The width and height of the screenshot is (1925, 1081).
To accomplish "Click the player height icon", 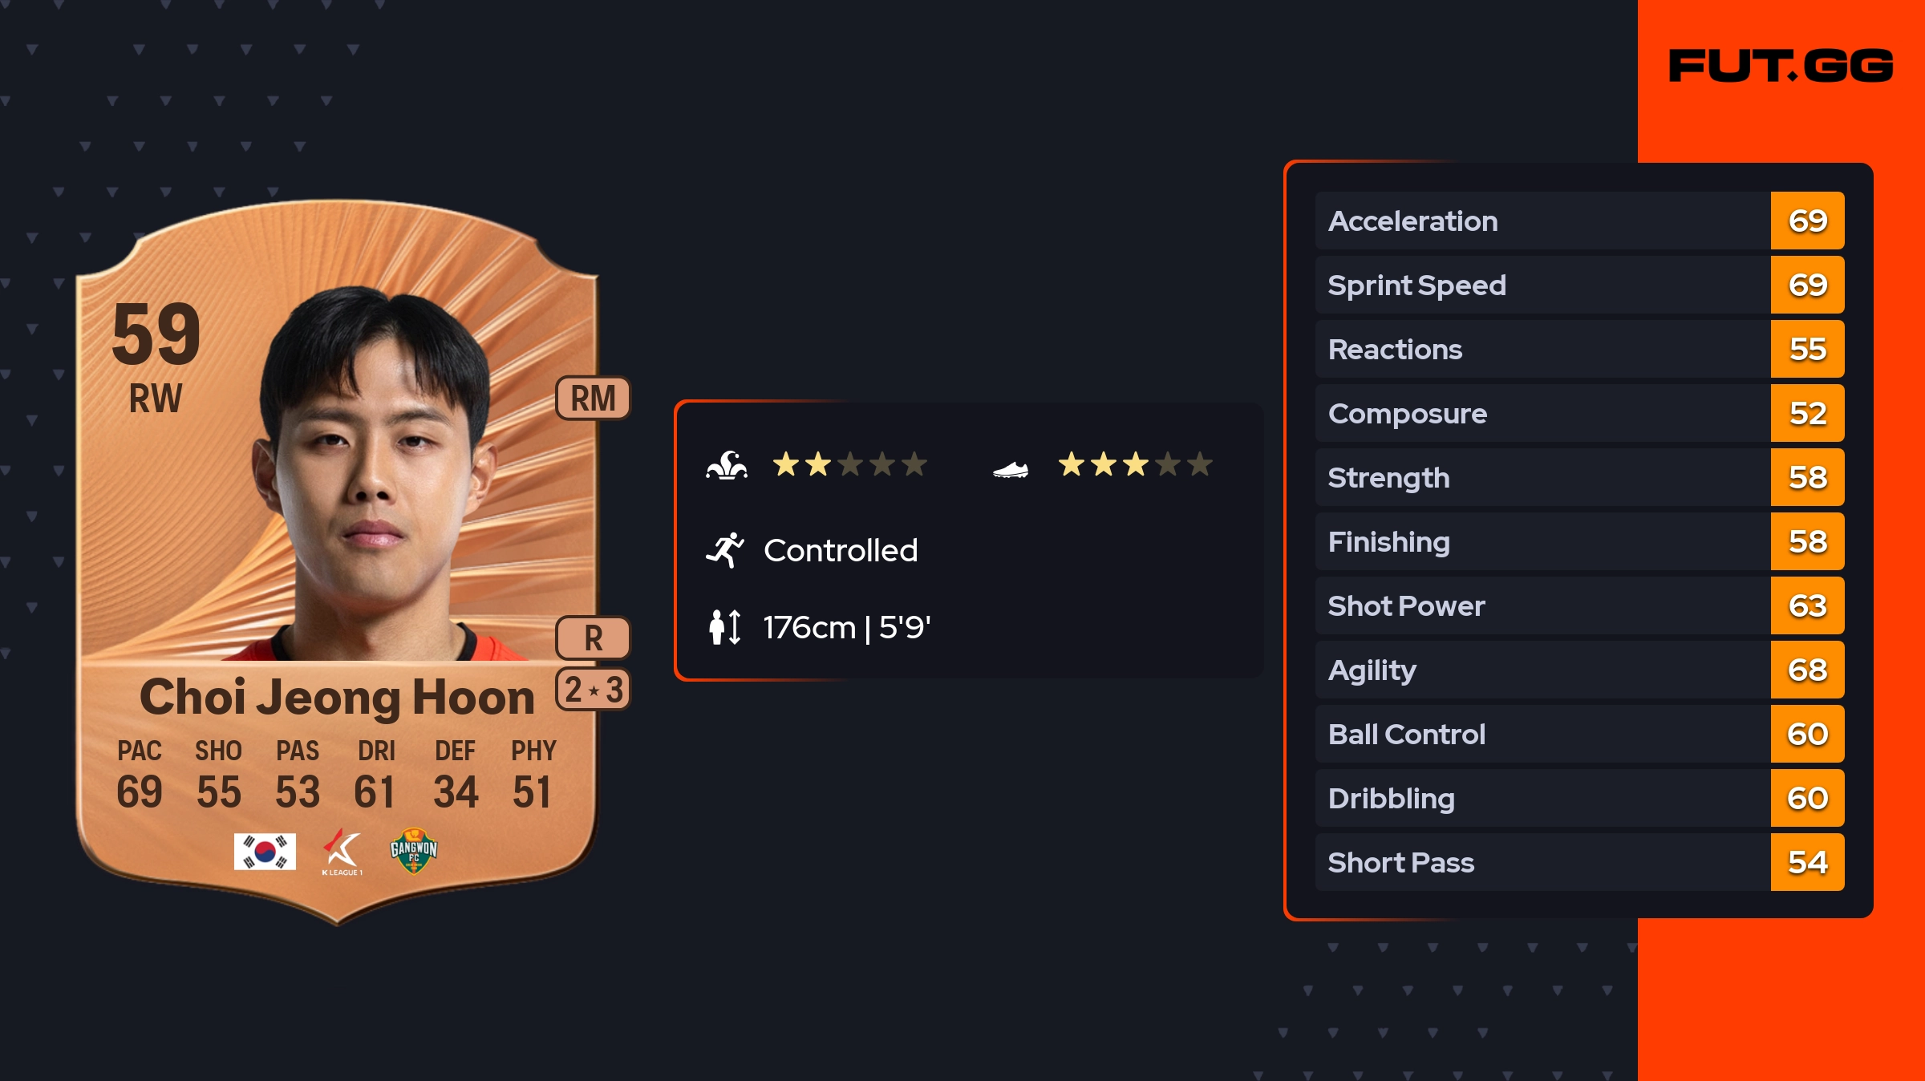I will pos(724,627).
